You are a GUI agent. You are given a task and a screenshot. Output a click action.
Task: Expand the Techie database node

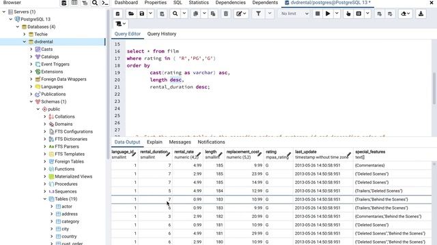click(x=25, y=34)
